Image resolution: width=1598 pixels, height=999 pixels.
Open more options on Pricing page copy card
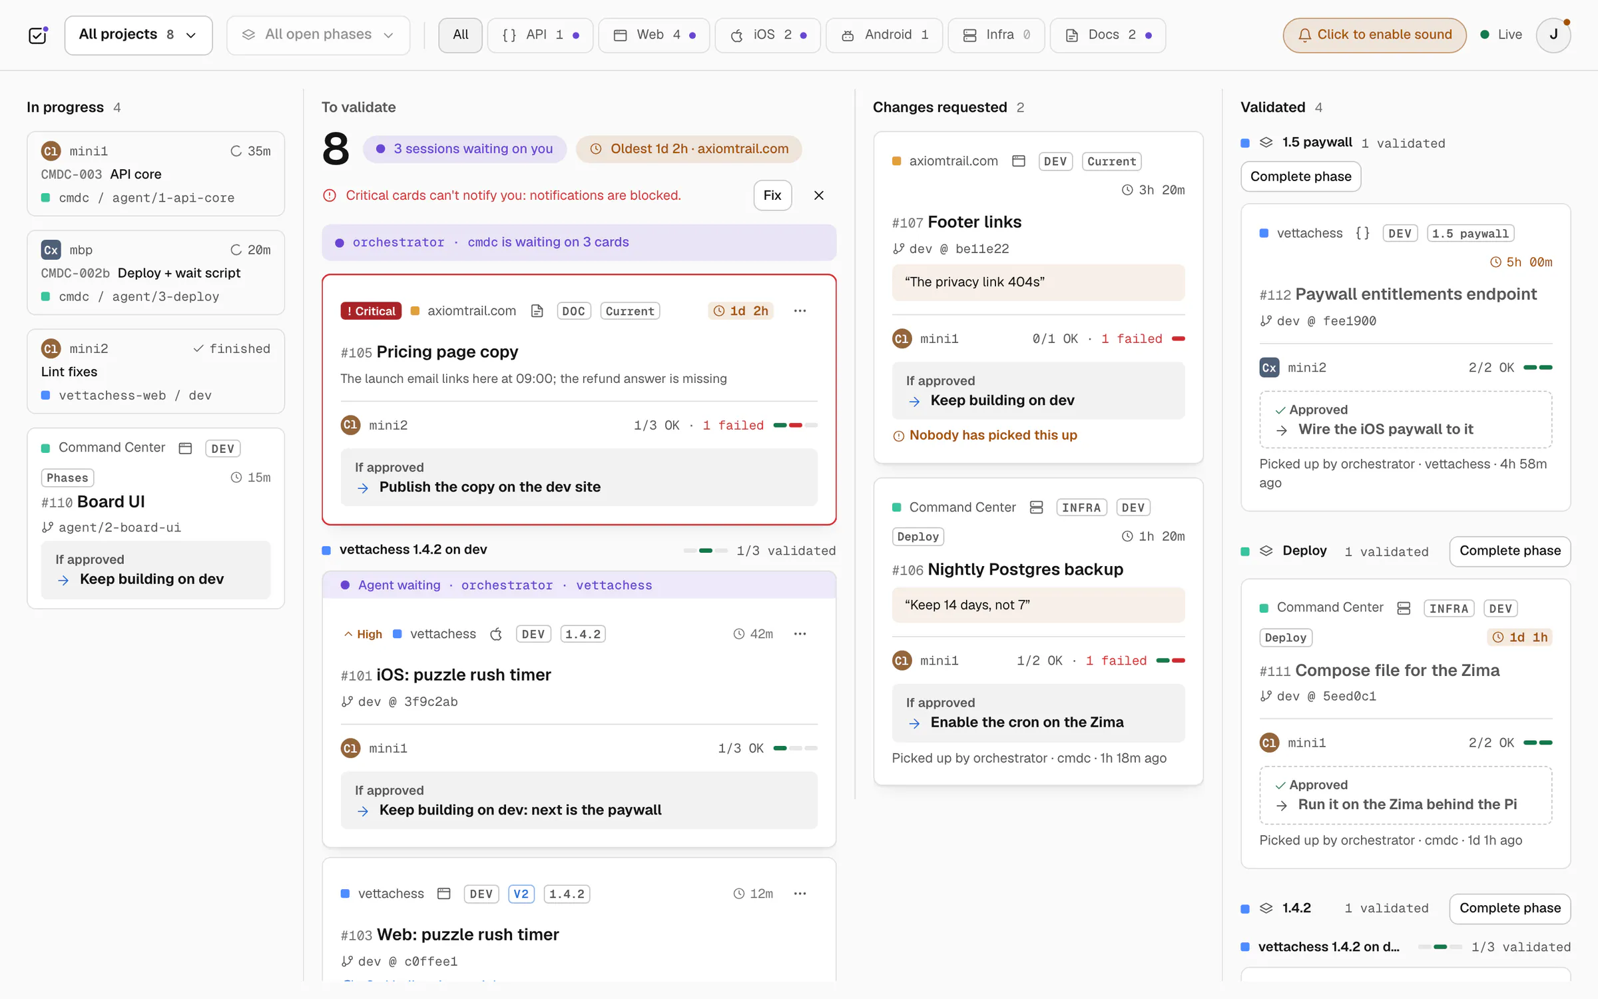(800, 311)
